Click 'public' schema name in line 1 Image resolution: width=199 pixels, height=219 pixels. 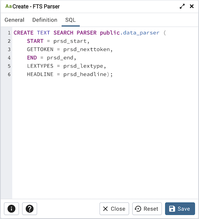click(x=110, y=33)
